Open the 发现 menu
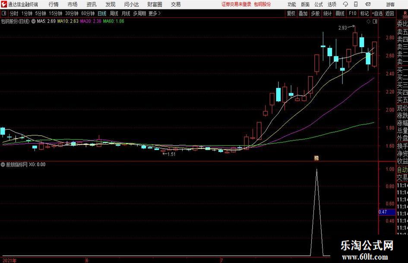The width and height of the screenshot is (408, 263). pos(111,4)
